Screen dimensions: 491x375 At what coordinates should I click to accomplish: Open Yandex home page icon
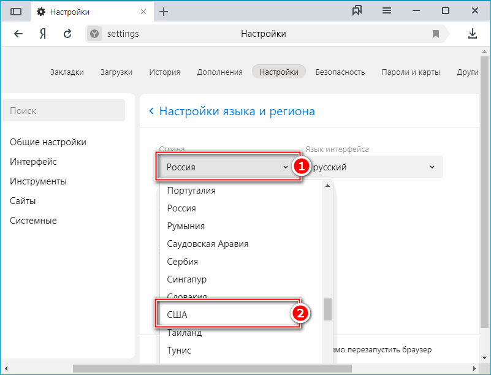click(x=43, y=34)
